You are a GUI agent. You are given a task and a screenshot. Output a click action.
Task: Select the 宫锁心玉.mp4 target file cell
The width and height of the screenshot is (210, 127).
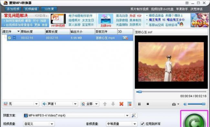[x=105, y=38]
